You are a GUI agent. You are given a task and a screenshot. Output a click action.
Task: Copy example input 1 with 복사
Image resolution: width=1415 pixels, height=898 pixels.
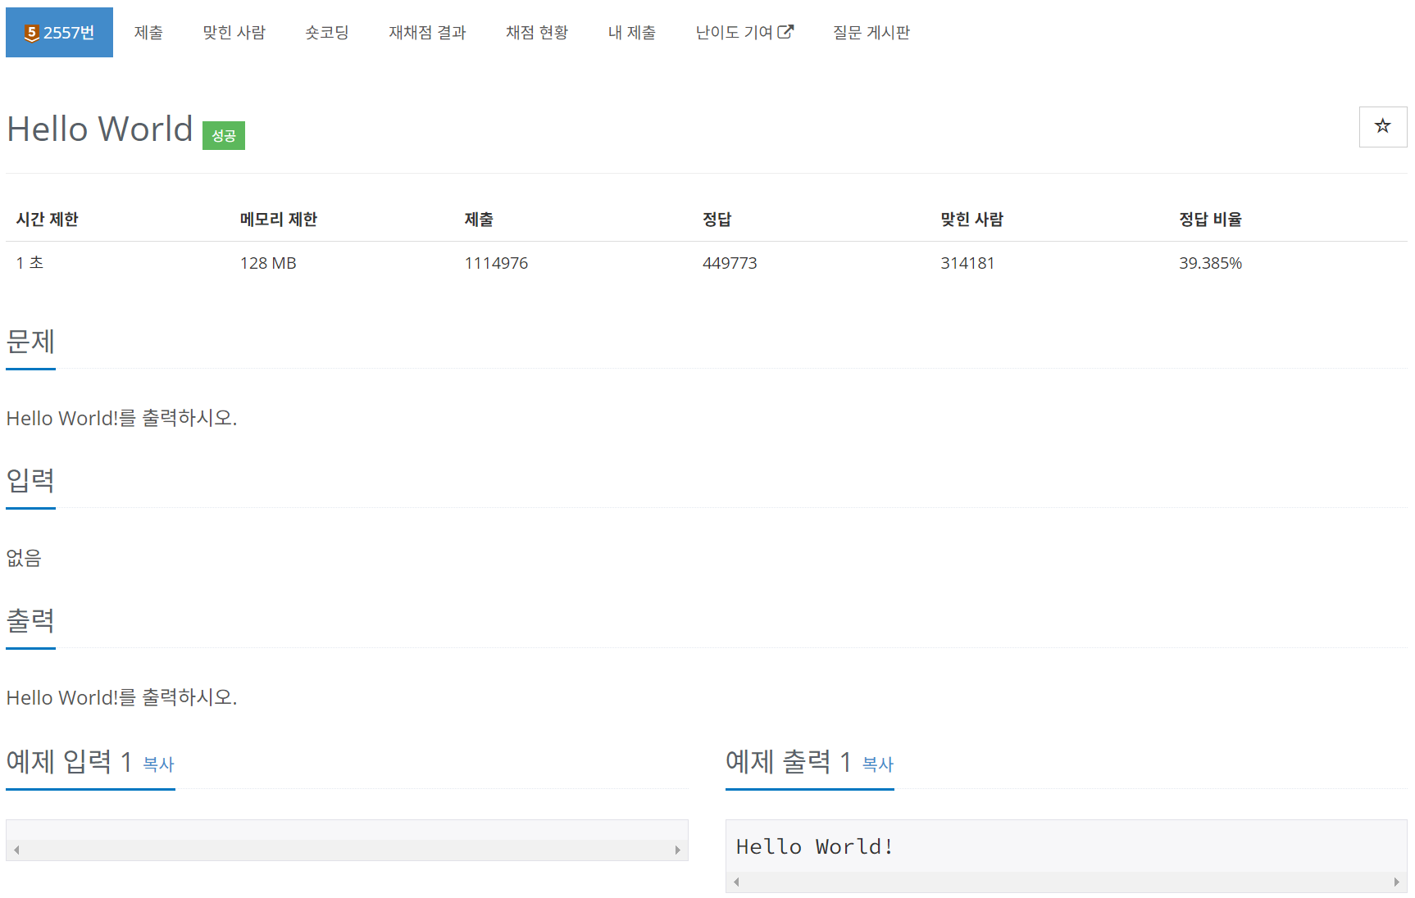coord(158,764)
